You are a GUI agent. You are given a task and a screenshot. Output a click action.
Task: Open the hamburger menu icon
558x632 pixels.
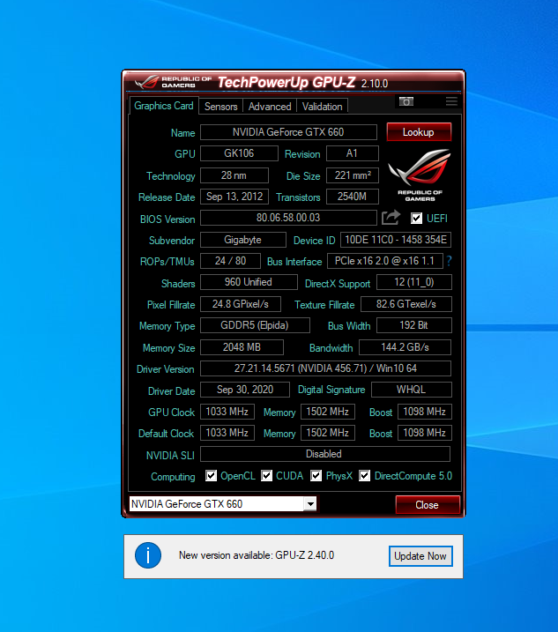coord(451,101)
